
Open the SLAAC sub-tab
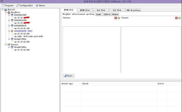click(99, 14)
